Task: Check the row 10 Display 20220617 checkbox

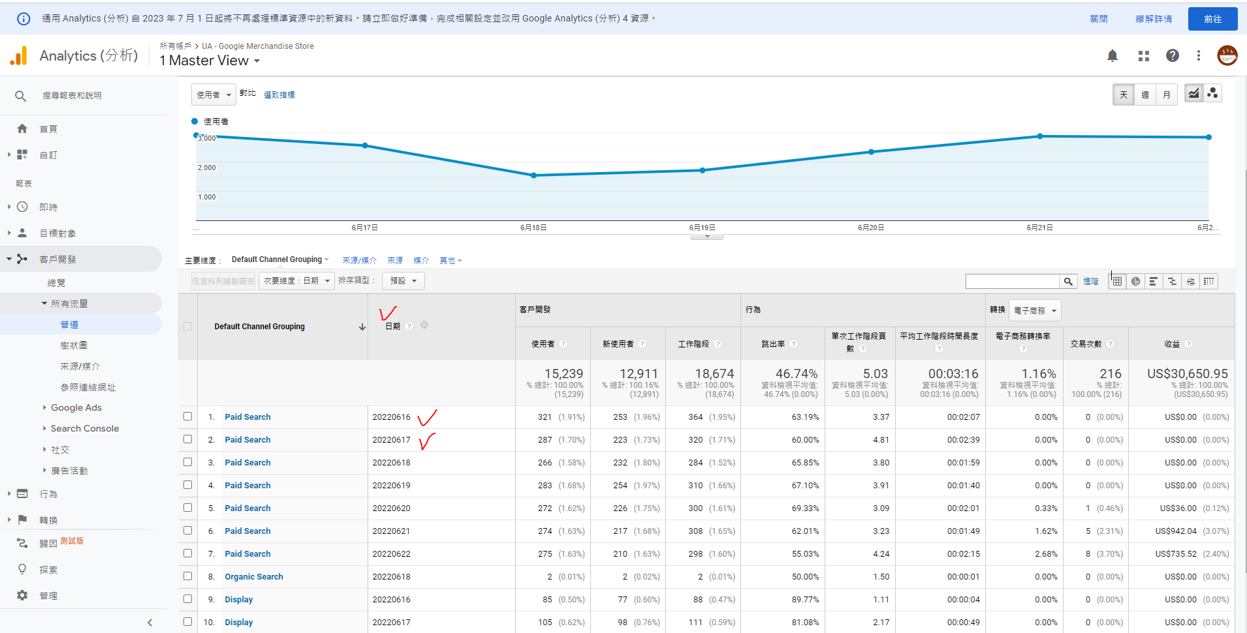Action: (188, 622)
